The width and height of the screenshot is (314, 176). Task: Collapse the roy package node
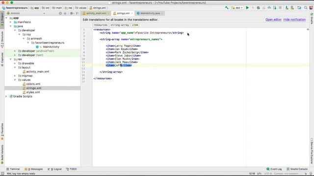pos(20,35)
